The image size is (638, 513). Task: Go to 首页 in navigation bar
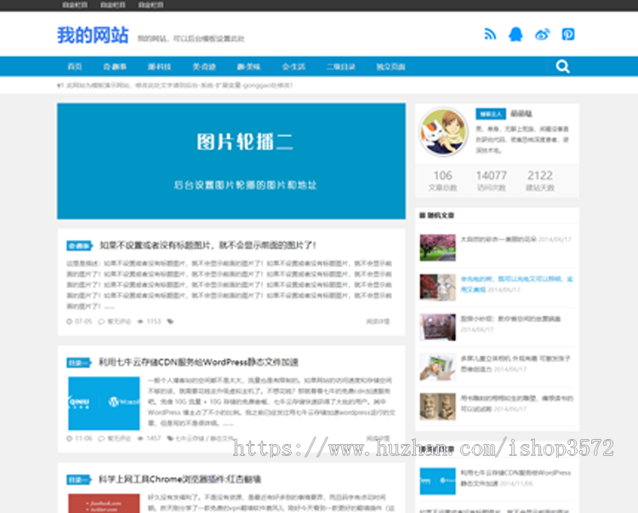[x=75, y=66]
